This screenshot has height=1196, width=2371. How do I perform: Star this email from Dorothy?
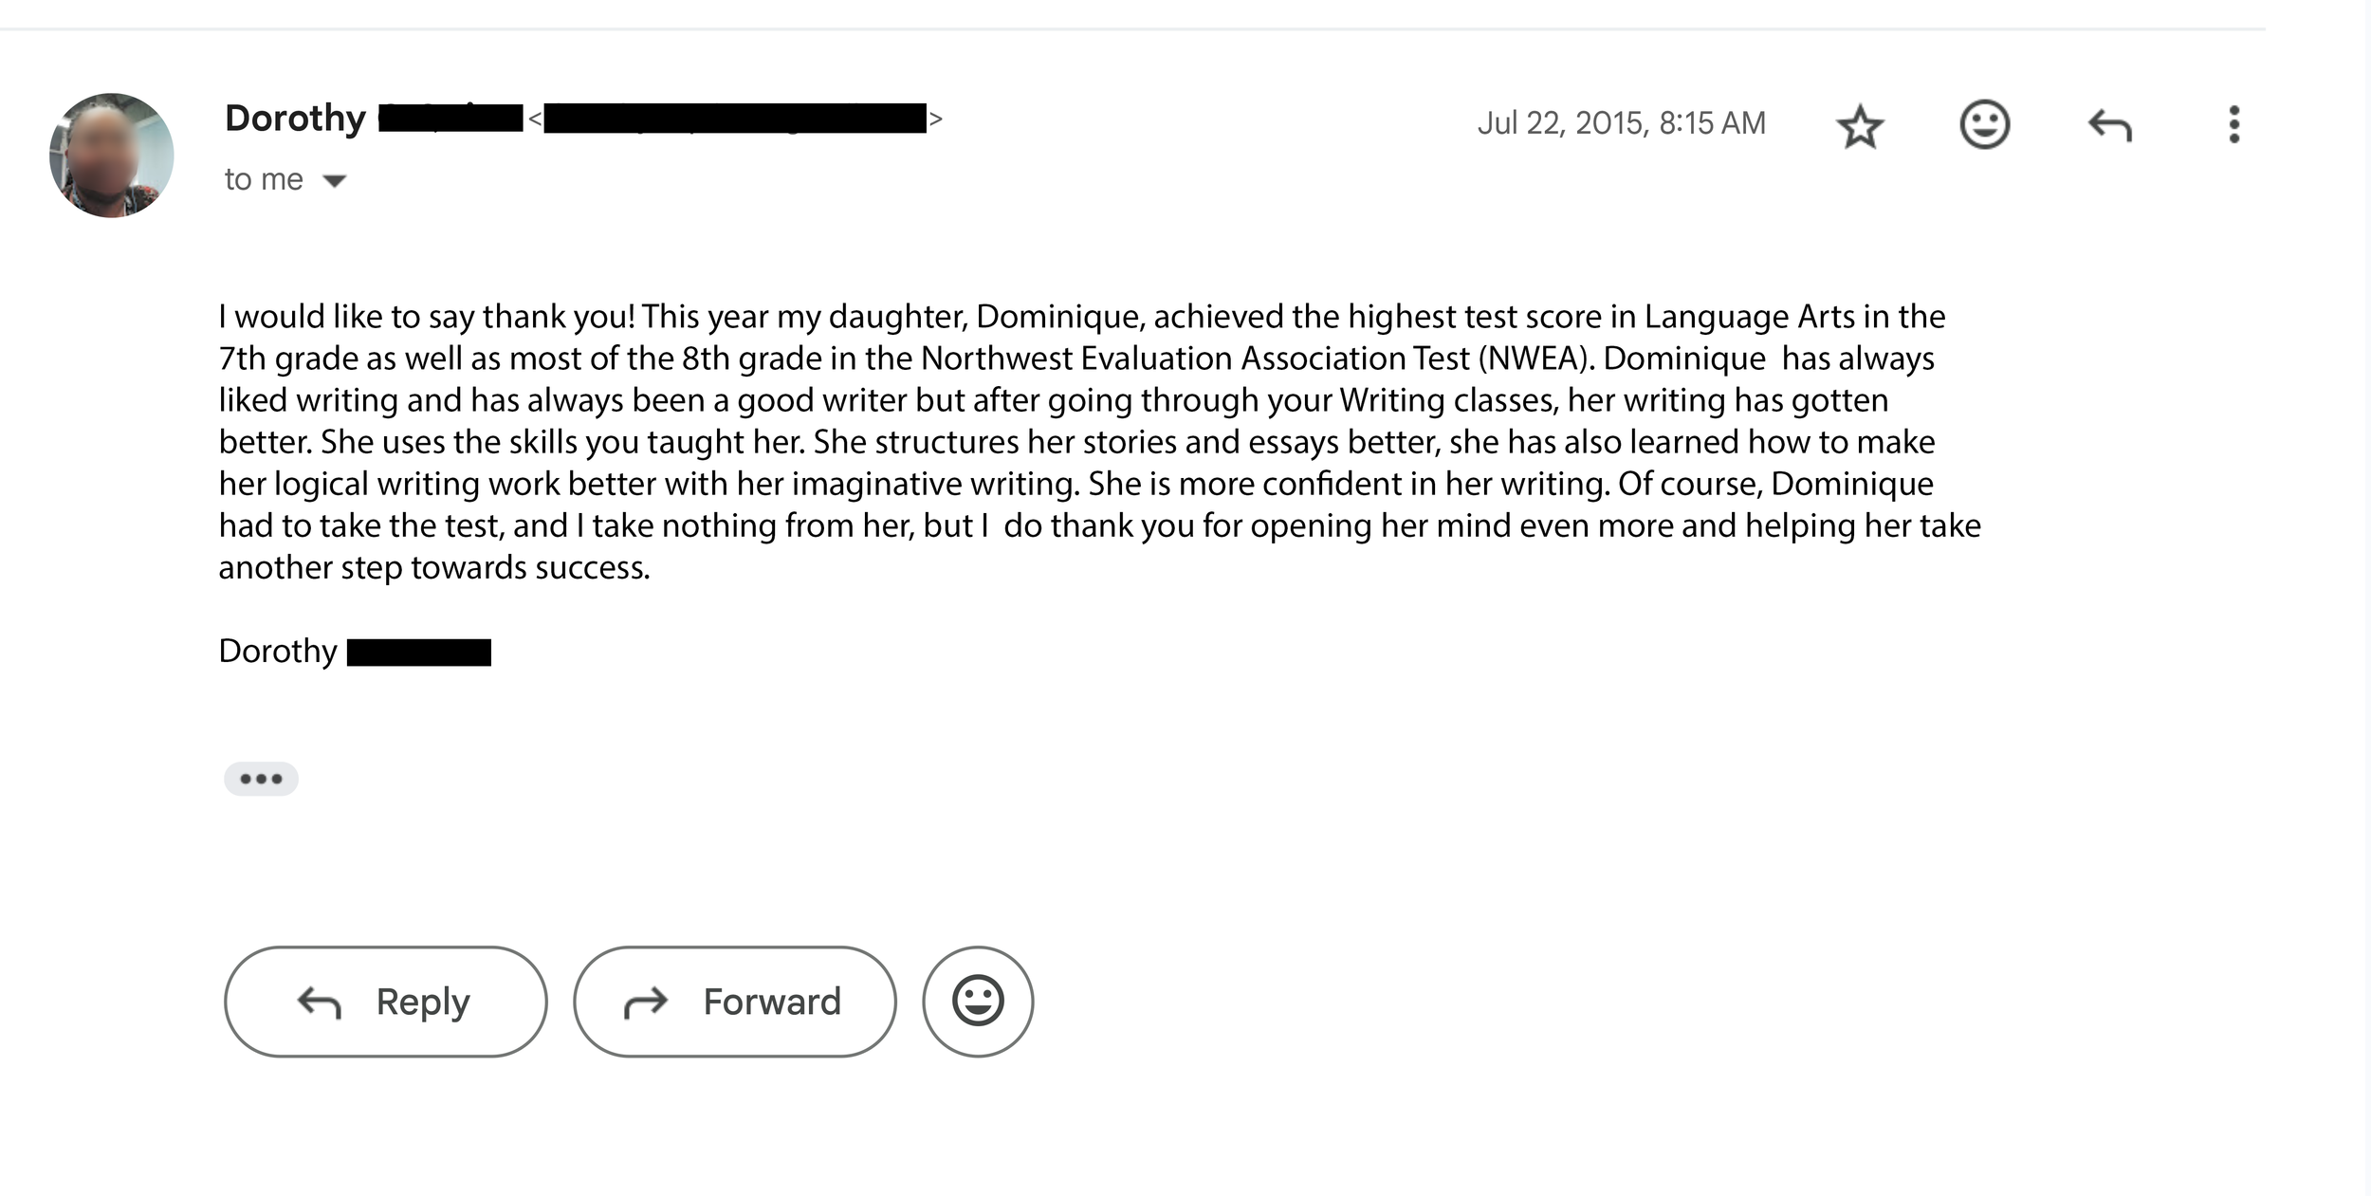coord(1860,125)
